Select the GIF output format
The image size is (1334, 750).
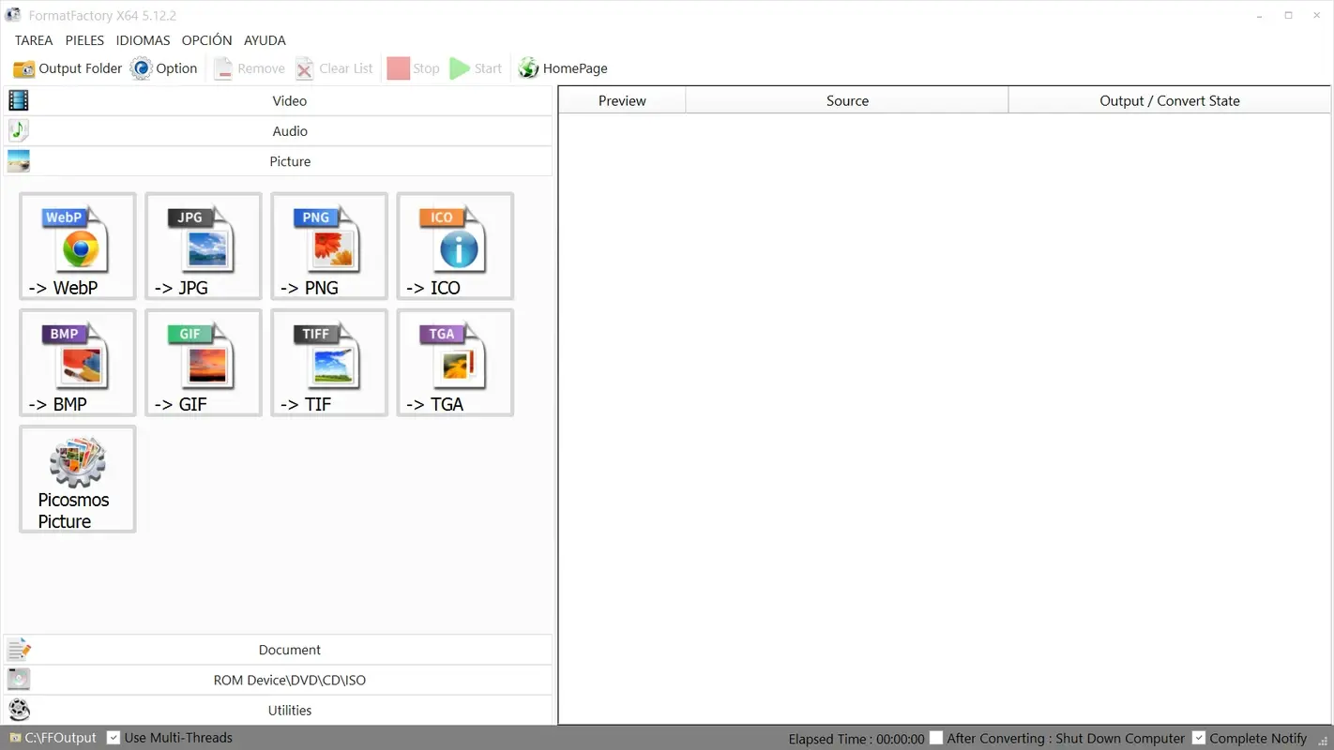[x=203, y=363]
